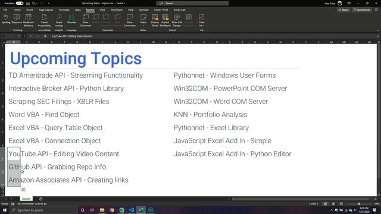Switch to the Home tab

click(17, 10)
